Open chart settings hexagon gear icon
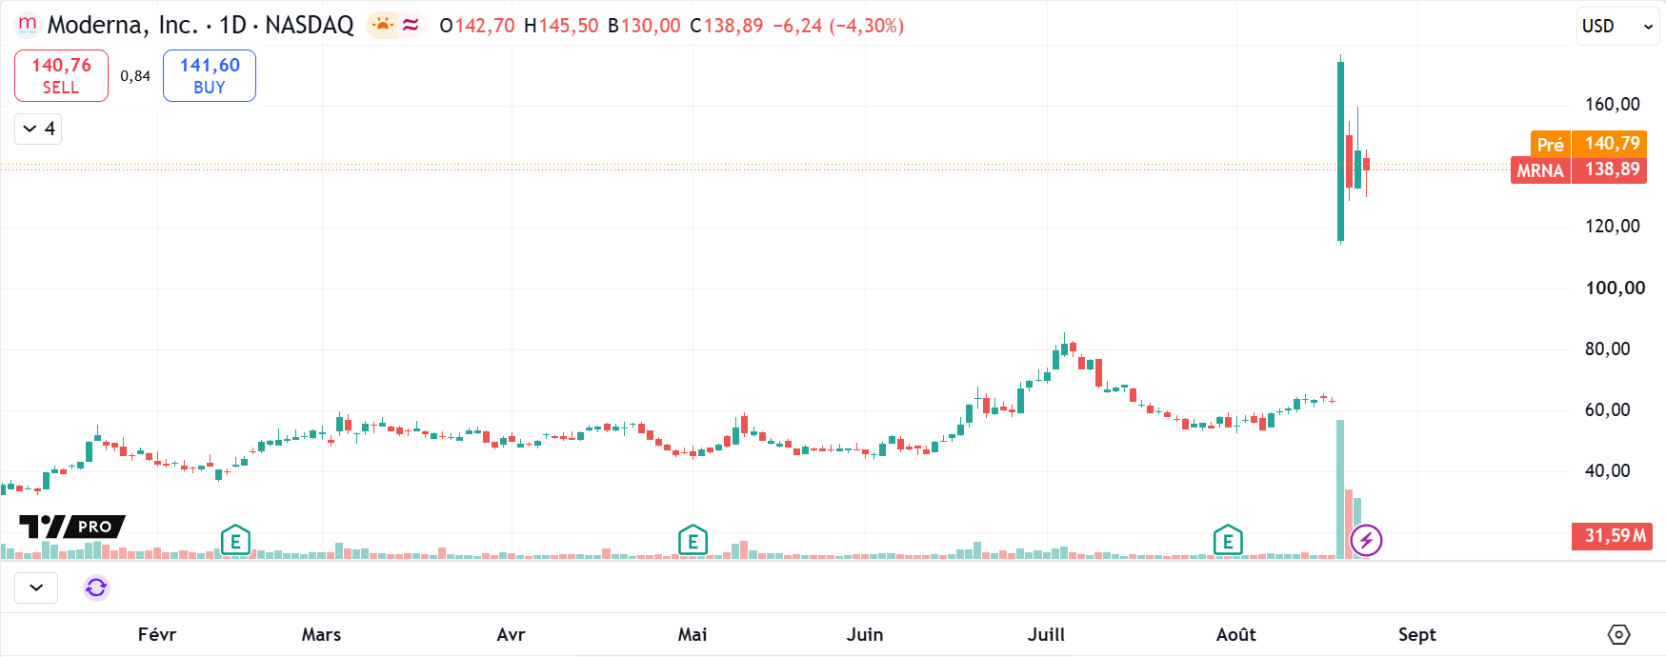This screenshot has width=1666, height=657. [x=1618, y=634]
